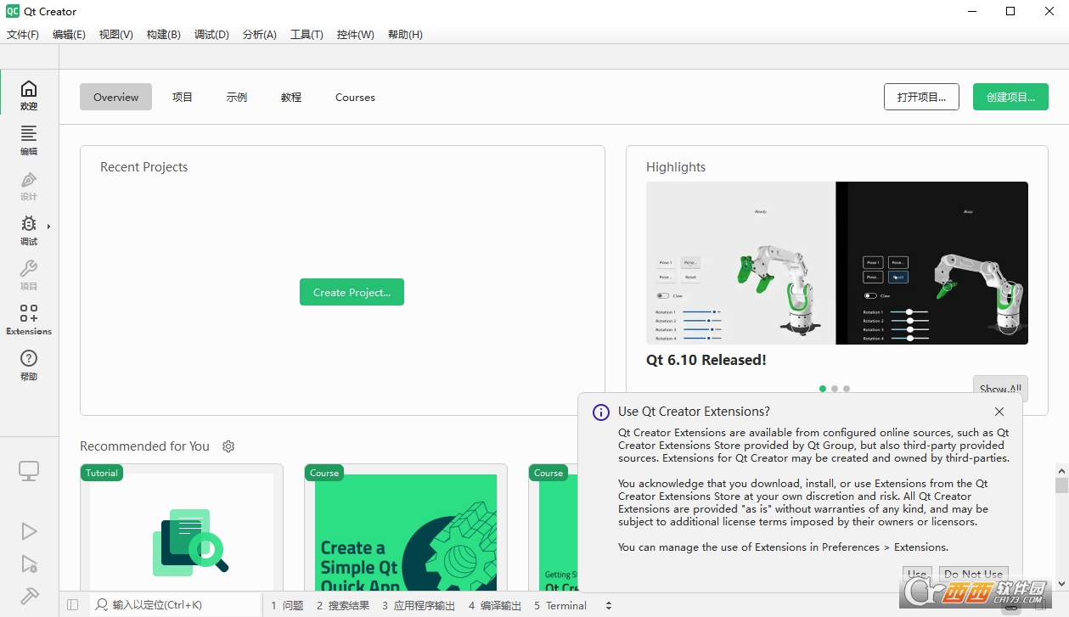This screenshot has height=617, width=1069.
Task: Open the 3 应用程序输出 output pane
Action: pos(419,606)
